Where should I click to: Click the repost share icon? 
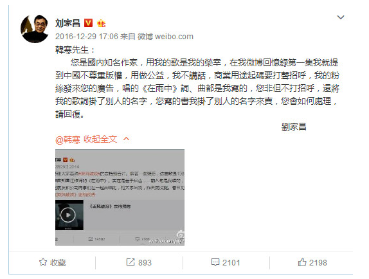coord(130,262)
